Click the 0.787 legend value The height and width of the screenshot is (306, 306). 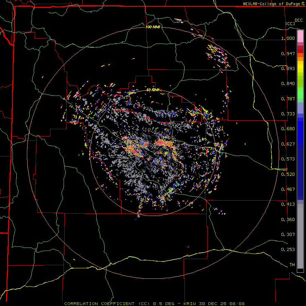(288, 99)
